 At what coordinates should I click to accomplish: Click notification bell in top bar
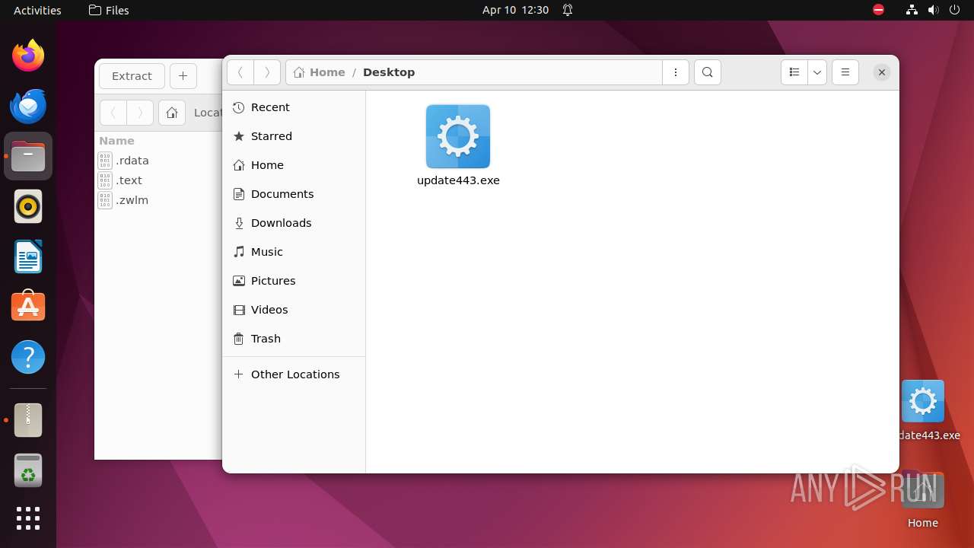tap(568, 10)
